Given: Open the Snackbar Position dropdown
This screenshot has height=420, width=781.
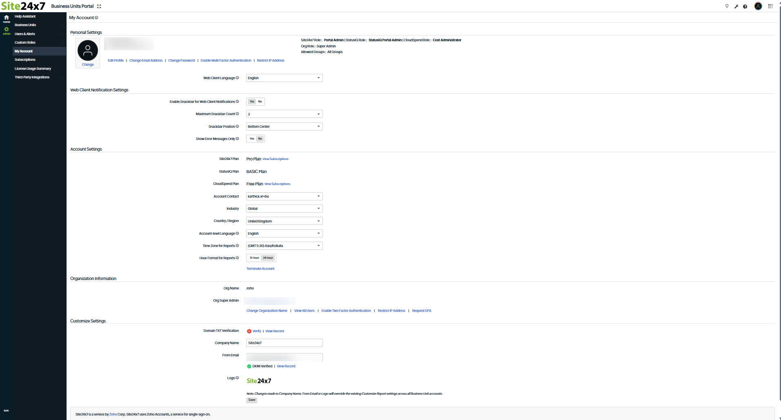Looking at the screenshot, I should point(284,127).
